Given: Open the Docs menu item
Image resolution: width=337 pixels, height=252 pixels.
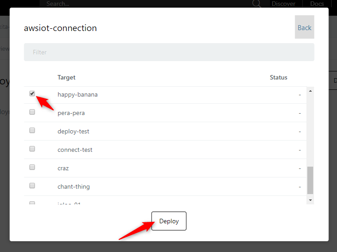Looking at the screenshot, I should coord(317,4).
